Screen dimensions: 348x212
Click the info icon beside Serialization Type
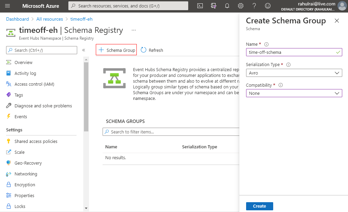[x=288, y=65]
